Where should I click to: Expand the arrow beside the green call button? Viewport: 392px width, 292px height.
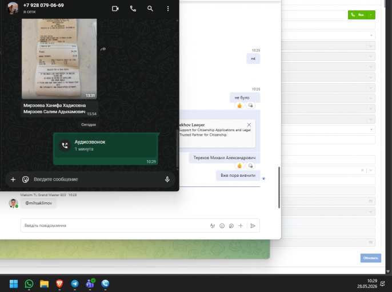click(371, 15)
